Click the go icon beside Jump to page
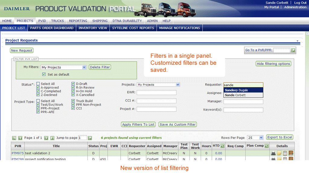 90,138
